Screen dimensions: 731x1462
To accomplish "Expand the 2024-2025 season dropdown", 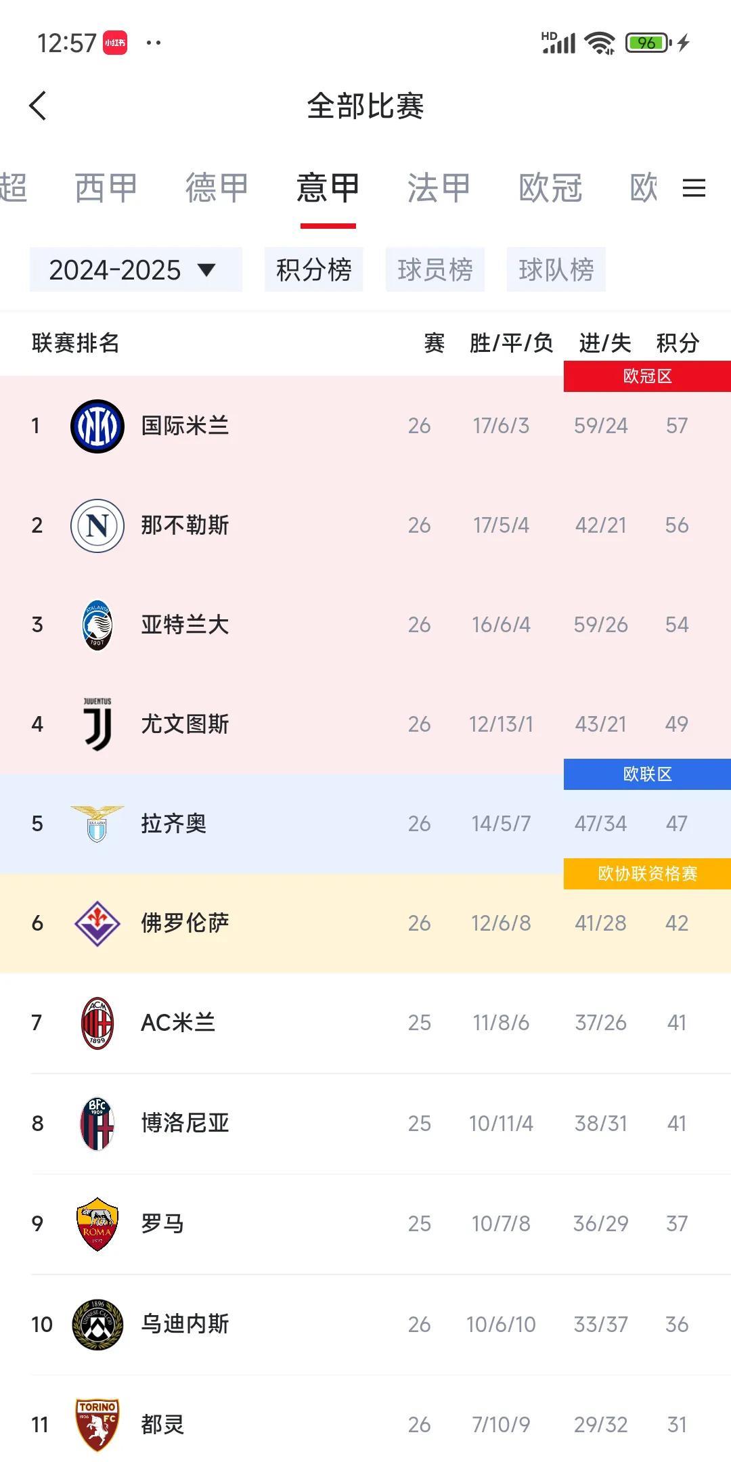I will 135,269.
